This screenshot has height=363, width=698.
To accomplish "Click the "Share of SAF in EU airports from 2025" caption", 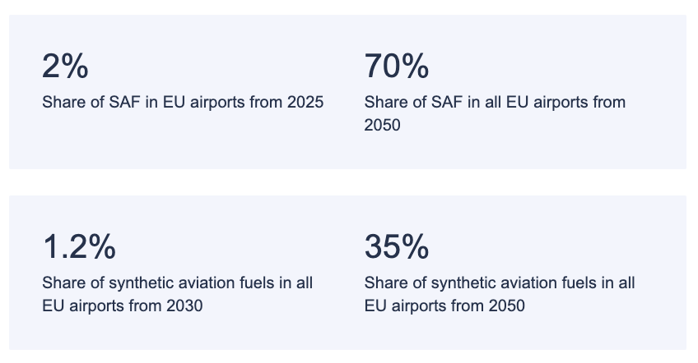I will [183, 103].
